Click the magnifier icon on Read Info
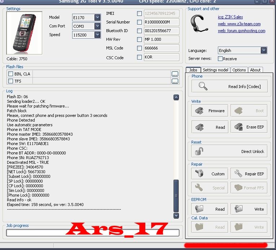The width and height of the screenshot is (276, 250). 203,86
